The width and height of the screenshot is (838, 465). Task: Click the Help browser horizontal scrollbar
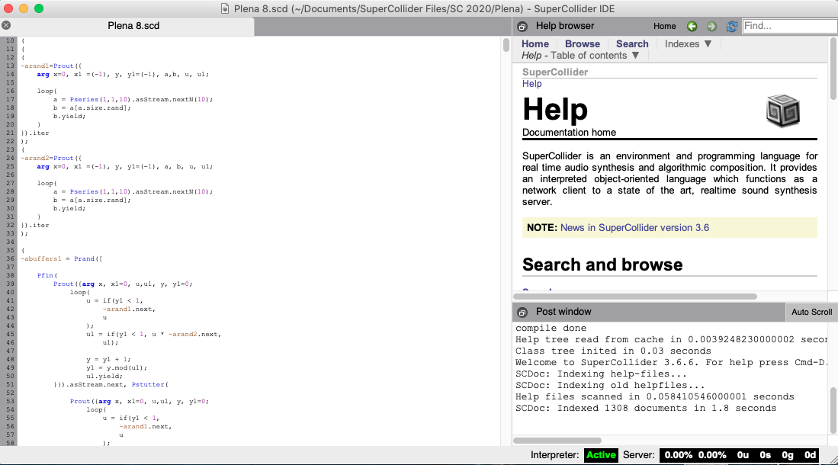tap(635, 296)
